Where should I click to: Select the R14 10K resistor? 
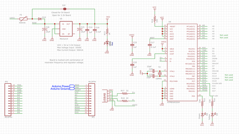coord(155,19)
